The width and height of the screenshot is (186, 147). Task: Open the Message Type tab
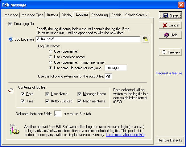tap(32, 15)
